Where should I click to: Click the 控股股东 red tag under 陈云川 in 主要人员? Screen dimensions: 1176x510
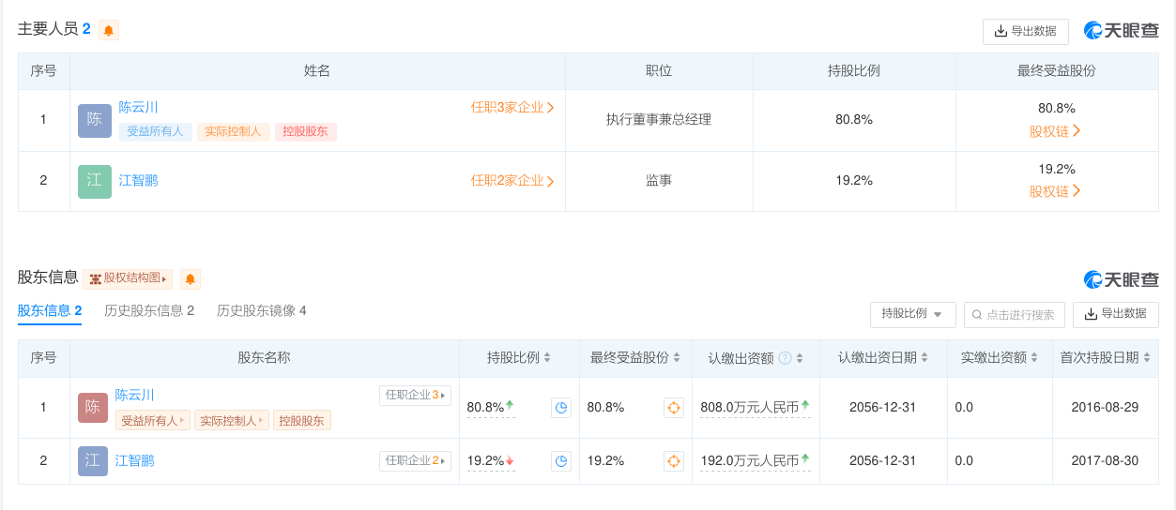tap(305, 132)
